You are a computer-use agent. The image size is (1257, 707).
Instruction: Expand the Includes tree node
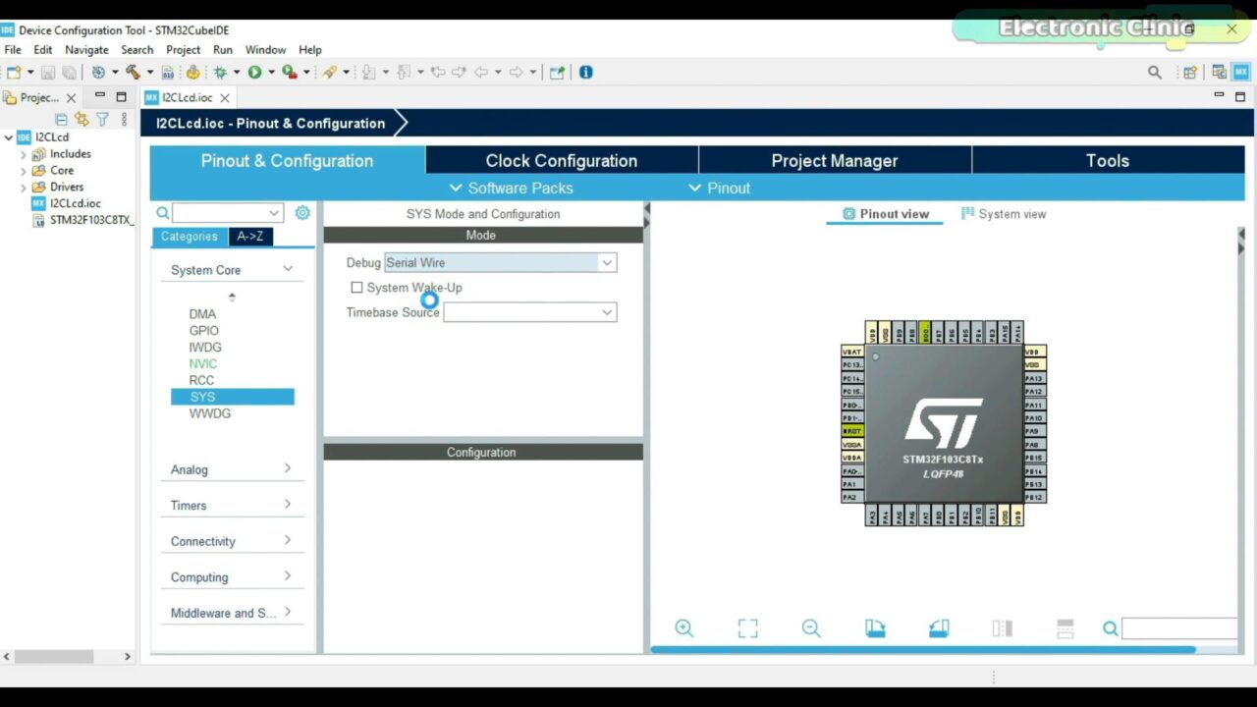tap(24, 154)
